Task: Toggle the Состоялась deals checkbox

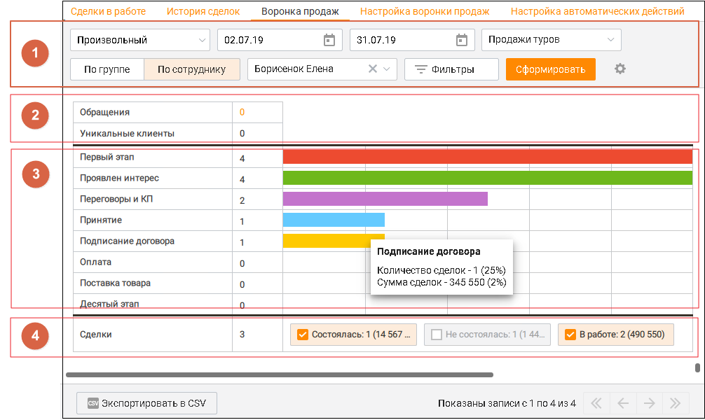Action: point(303,335)
